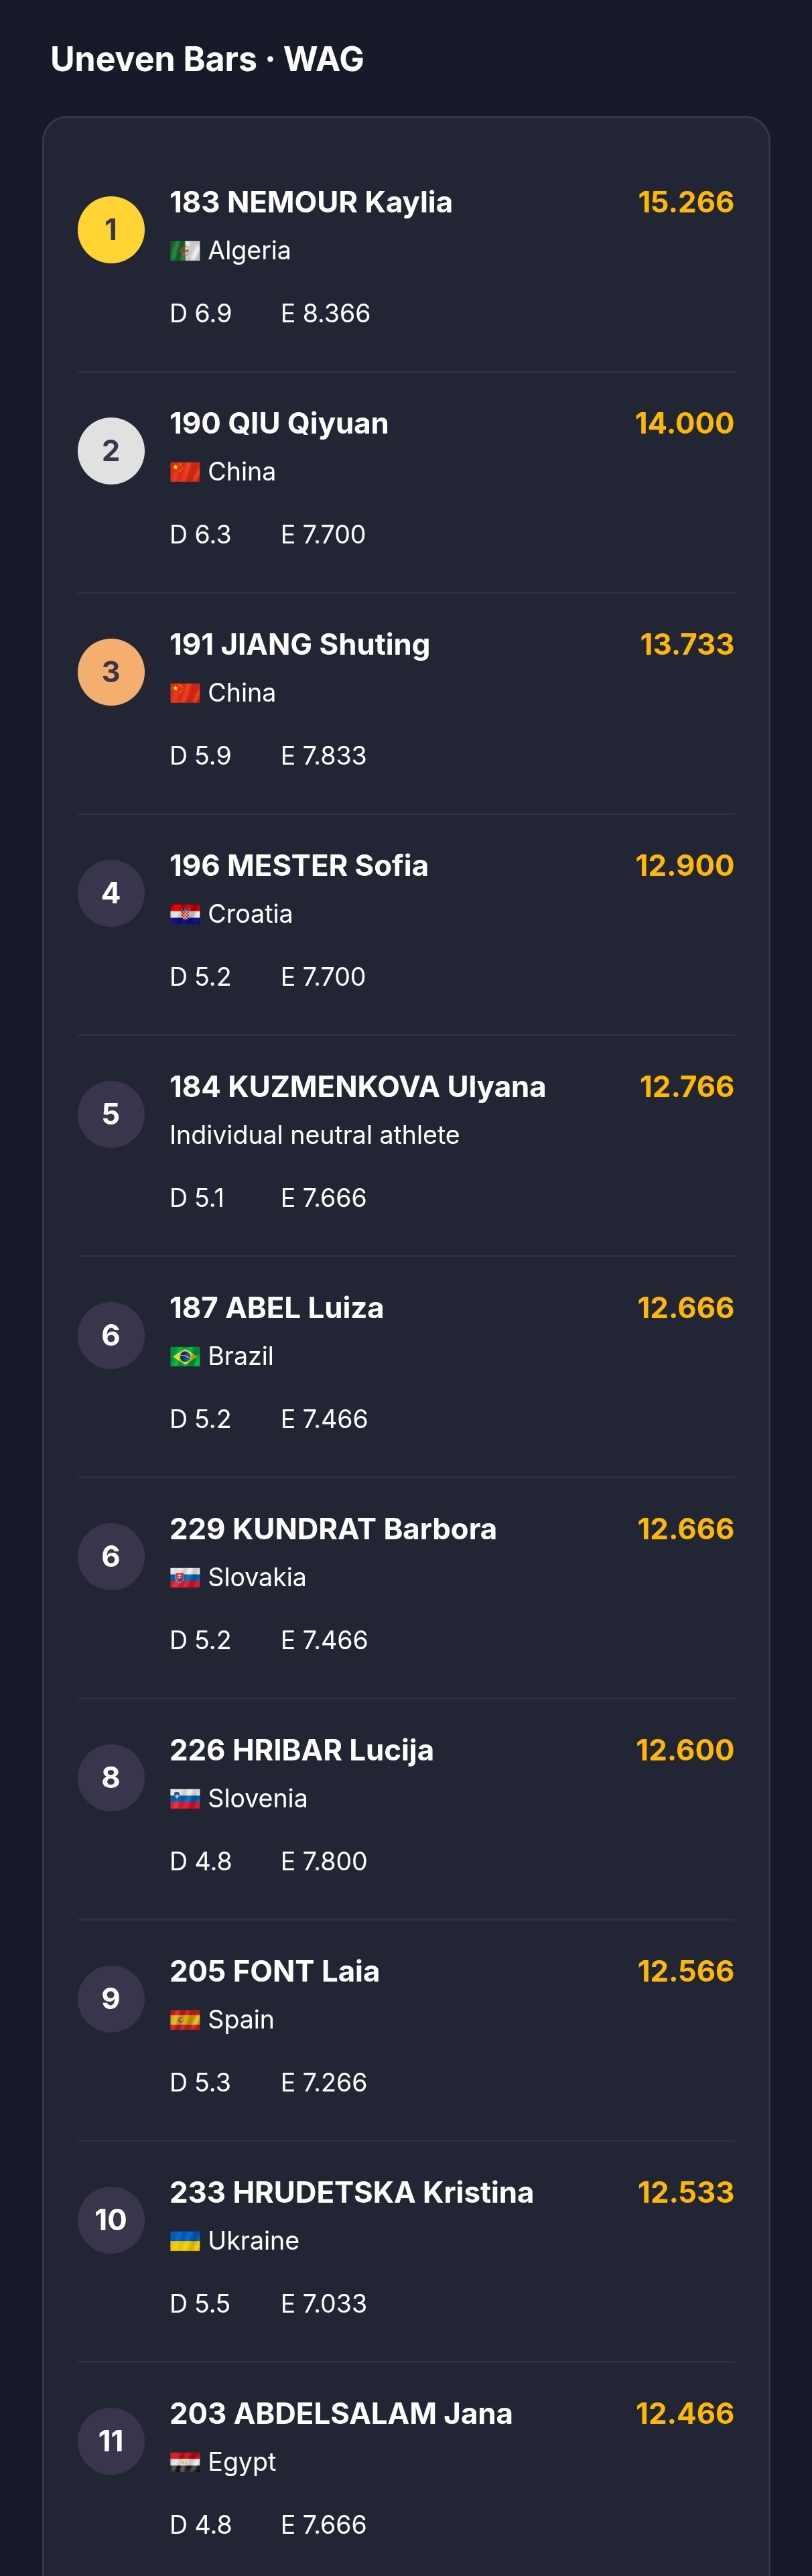Click the gold rank 1 badge
812x2576 pixels.
pos(111,230)
